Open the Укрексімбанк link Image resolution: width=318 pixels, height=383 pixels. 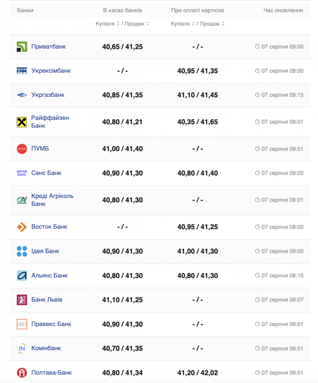click(x=51, y=71)
